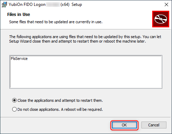This screenshot has height=134, width=172.
Task: Click the 'Some files that need to be updated' subtitle
Action: [56, 22]
